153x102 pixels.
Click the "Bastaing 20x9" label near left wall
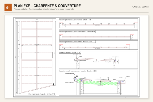(x=83, y=61)
